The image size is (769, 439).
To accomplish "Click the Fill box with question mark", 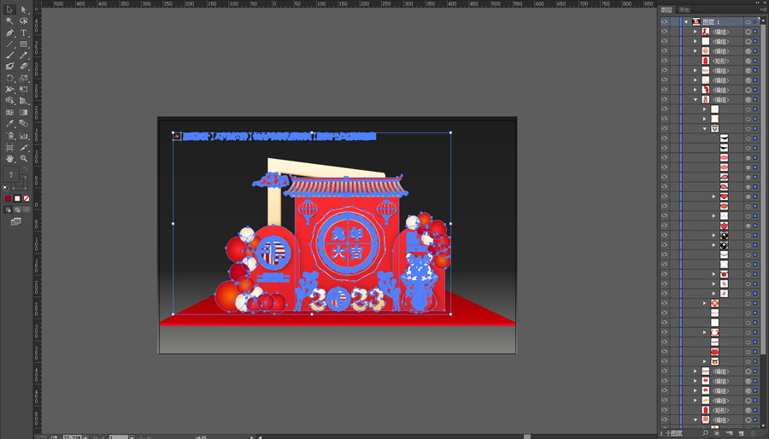I will point(11,174).
